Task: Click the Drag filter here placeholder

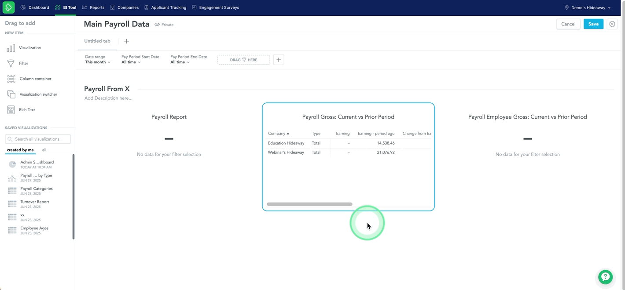Action: tap(243, 60)
